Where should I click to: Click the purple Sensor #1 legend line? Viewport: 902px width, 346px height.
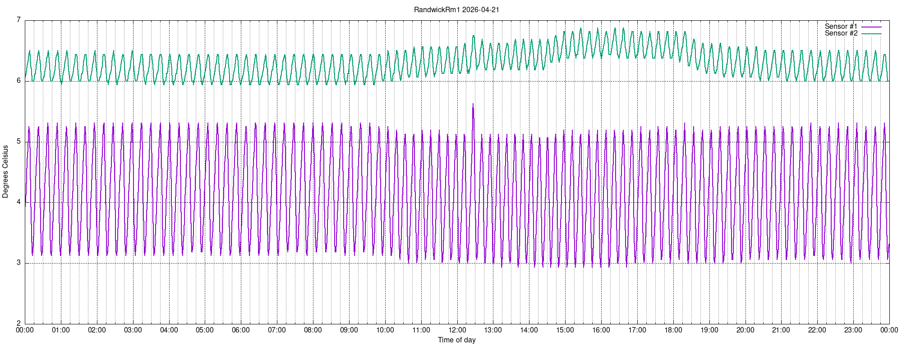click(x=871, y=27)
